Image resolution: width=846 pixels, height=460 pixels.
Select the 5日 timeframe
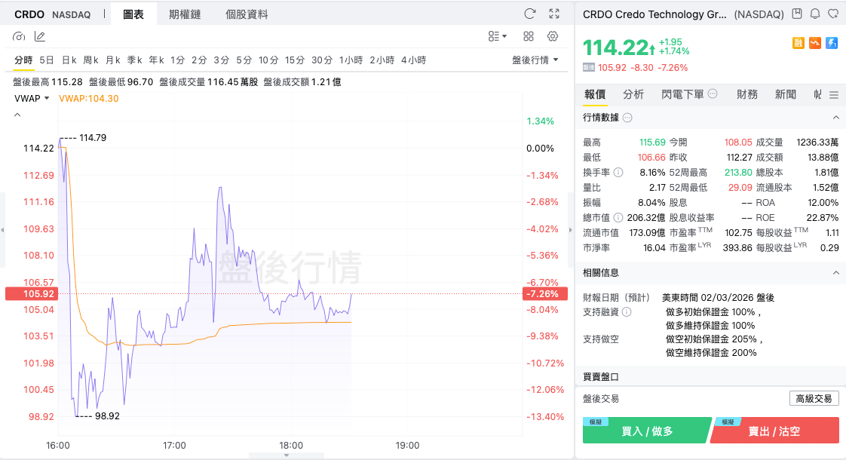pos(47,60)
